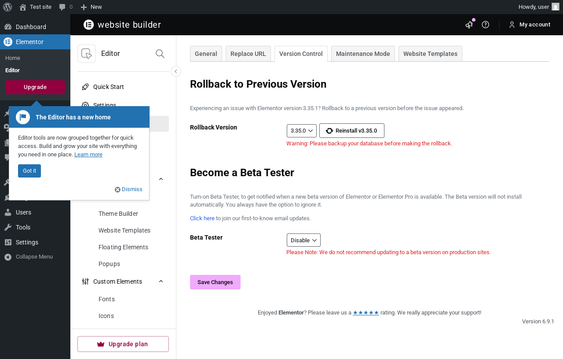
Task: Follow the five-star rating link
Action: pyautogui.click(x=366, y=313)
